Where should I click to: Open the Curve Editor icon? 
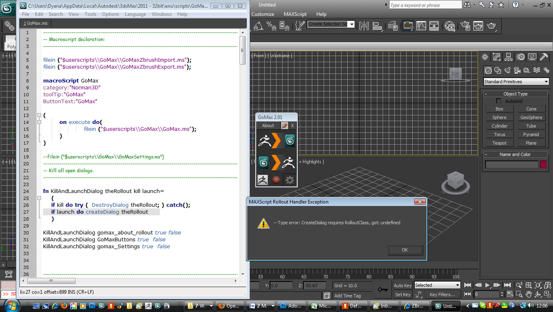pos(421,26)
